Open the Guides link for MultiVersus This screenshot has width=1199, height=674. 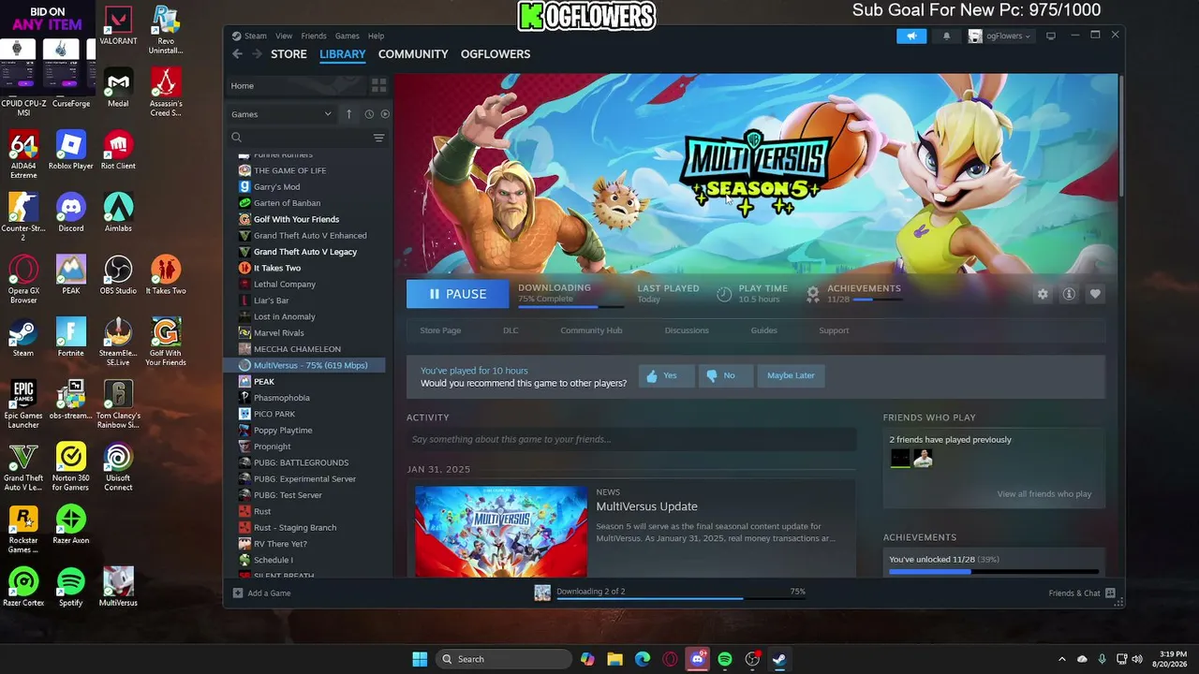(x=763, y=330)
